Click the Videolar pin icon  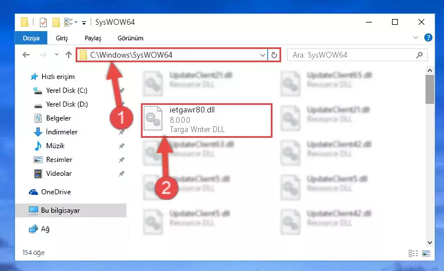pyautogui.click(x=121, y=174)
